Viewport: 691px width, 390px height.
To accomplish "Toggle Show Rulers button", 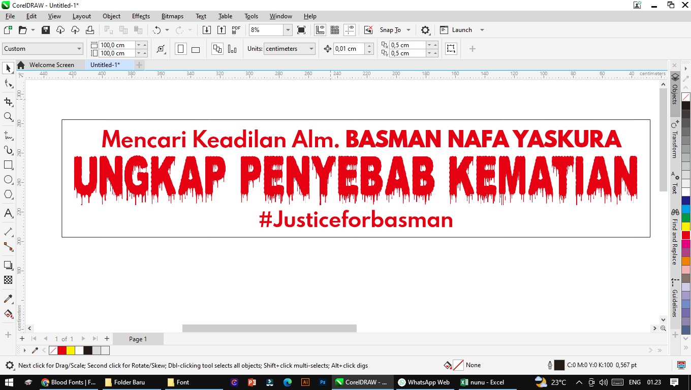I will 320,30.
